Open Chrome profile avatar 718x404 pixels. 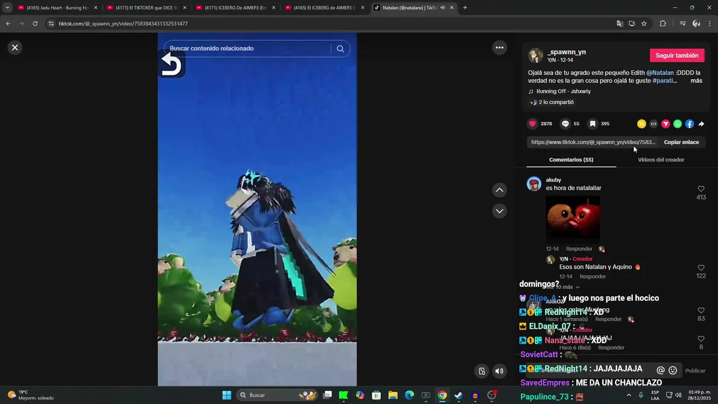point(696,24)
